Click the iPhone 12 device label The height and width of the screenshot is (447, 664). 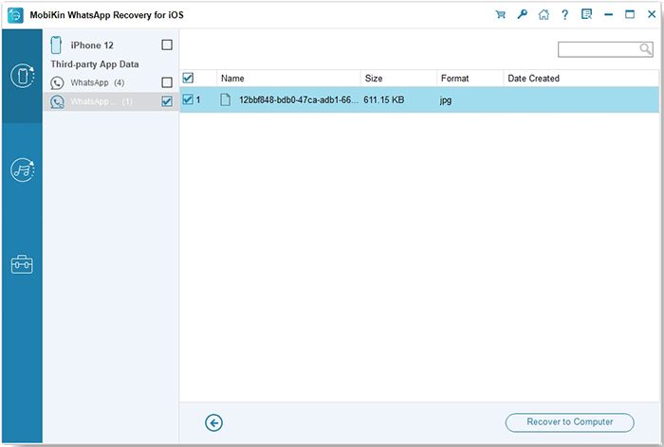(x=92, y=45)
